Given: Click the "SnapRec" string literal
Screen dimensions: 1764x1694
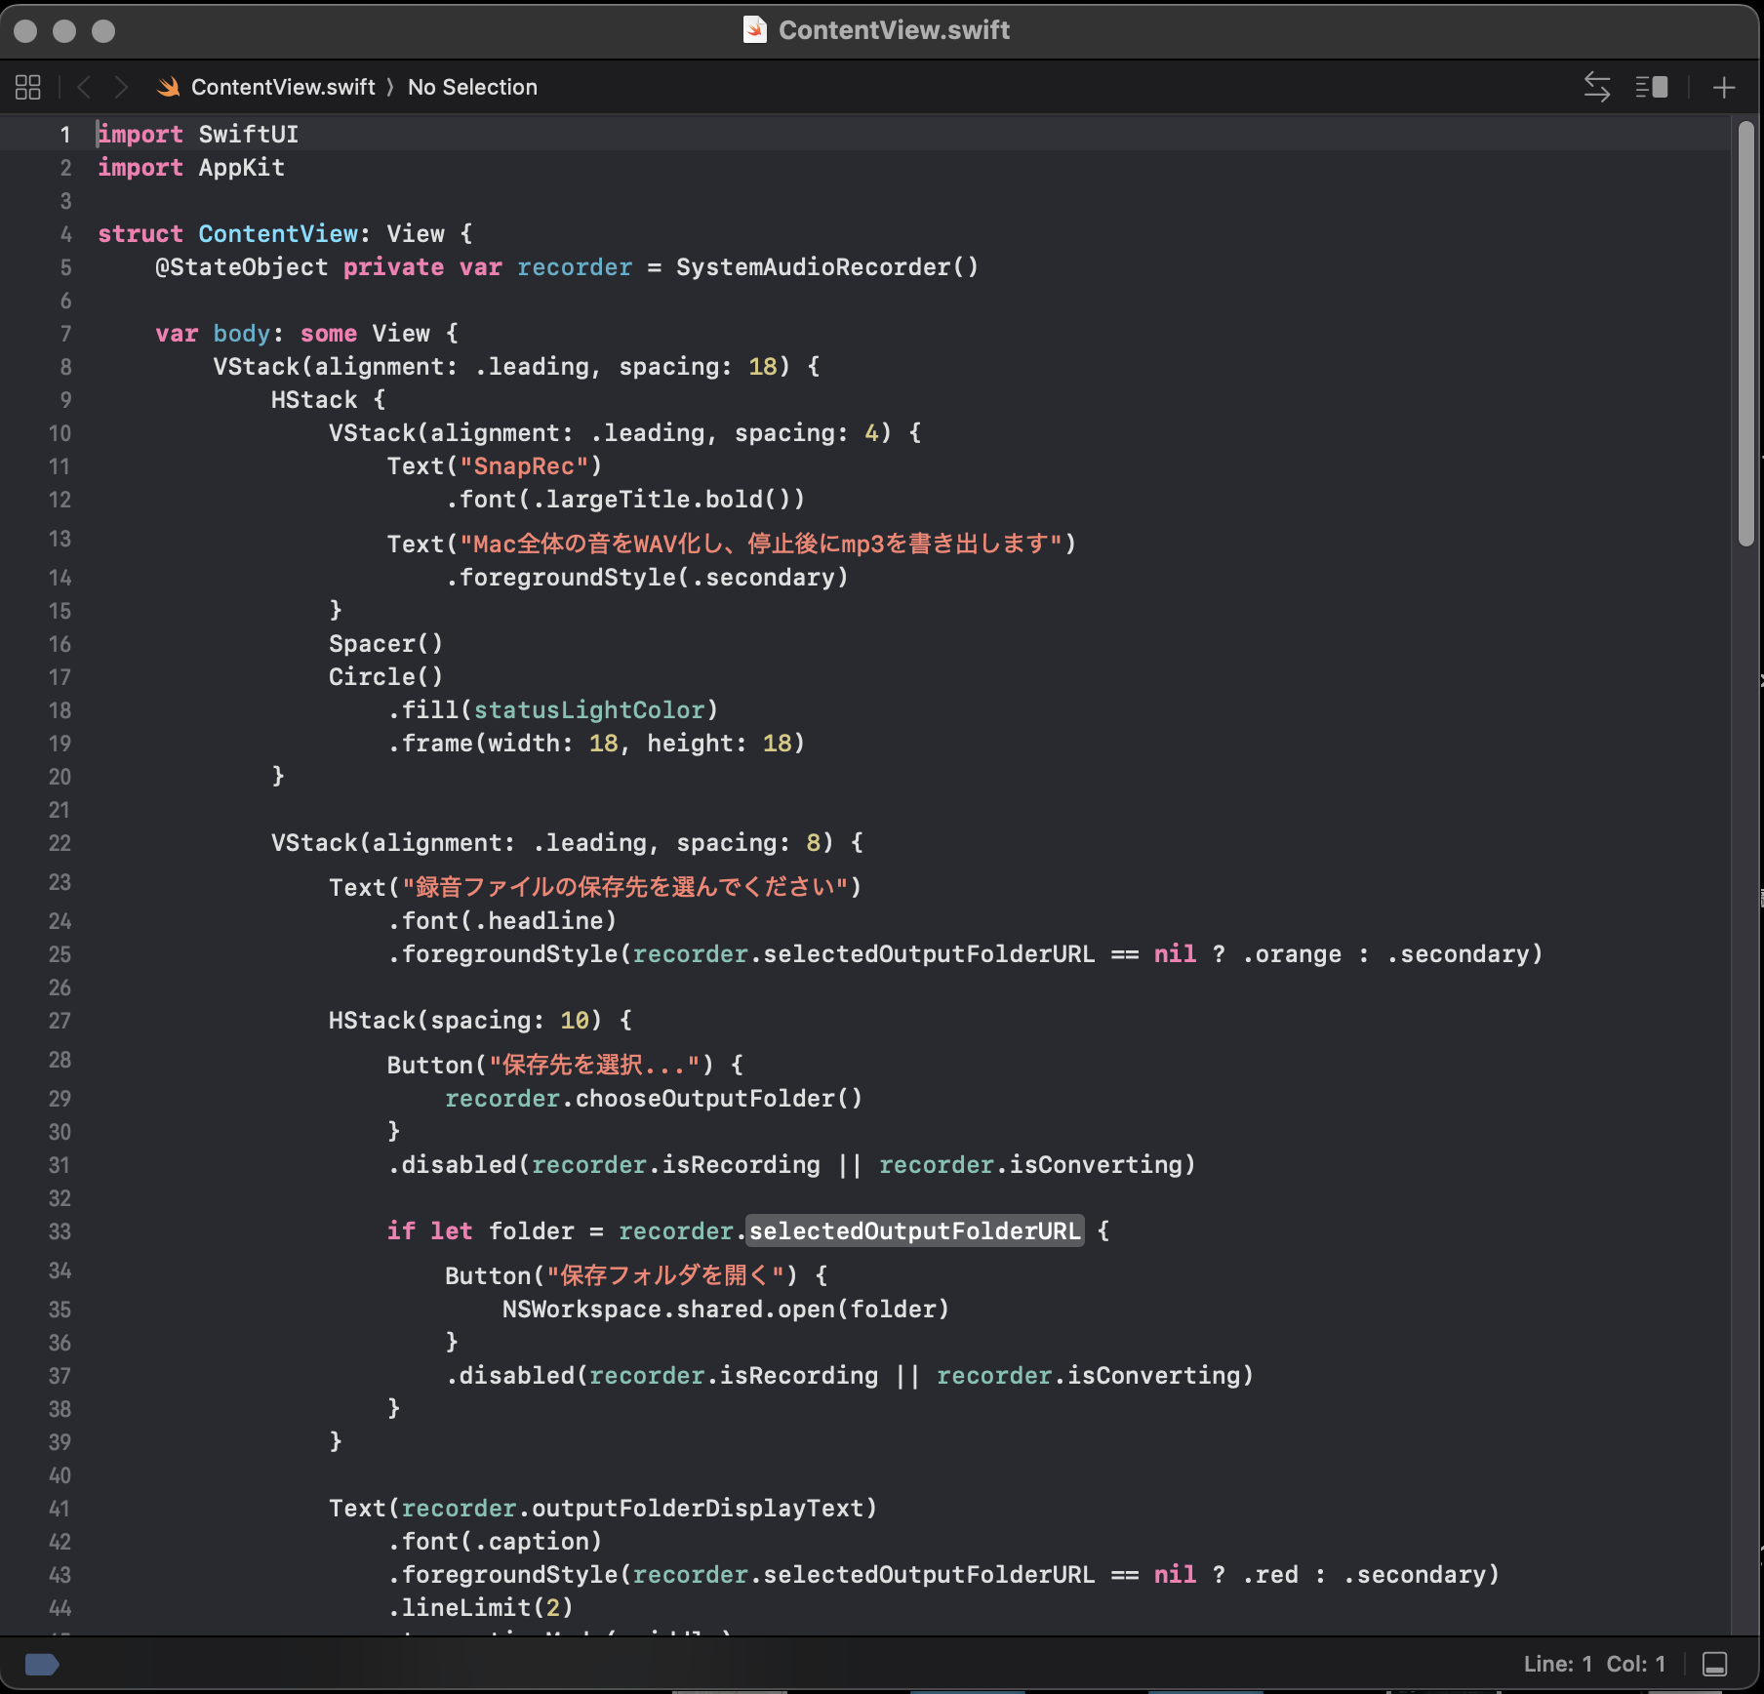Looking at the screenshot, I should [x=524, y=466].
